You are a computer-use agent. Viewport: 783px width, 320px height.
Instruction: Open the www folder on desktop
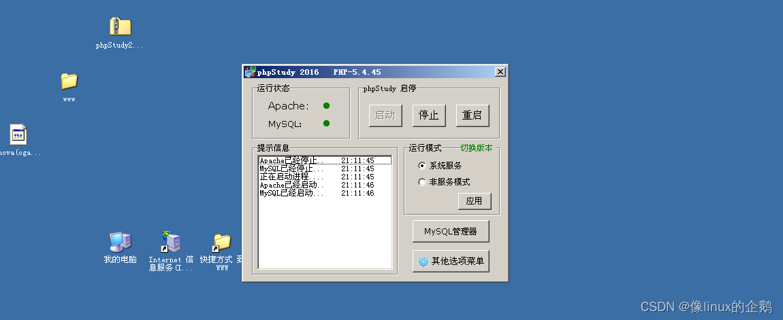(x=69, y=81)
